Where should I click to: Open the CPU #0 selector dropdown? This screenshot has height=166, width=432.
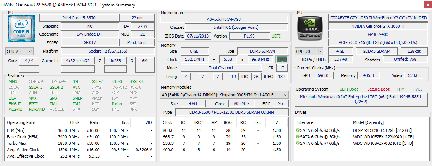click(19, 51)
